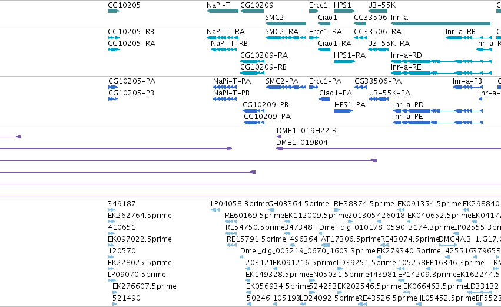This screenshot has width=501, height=307.
Task: Select the CG10209-RA transcript label
Action: [264, 55]
